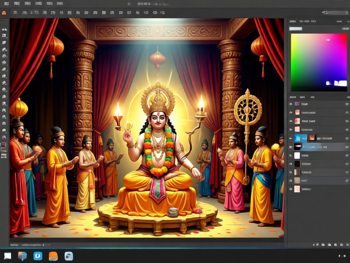Click the orange home icon in options bar
Screen dimensions: 350x263
tap(4, 13)
